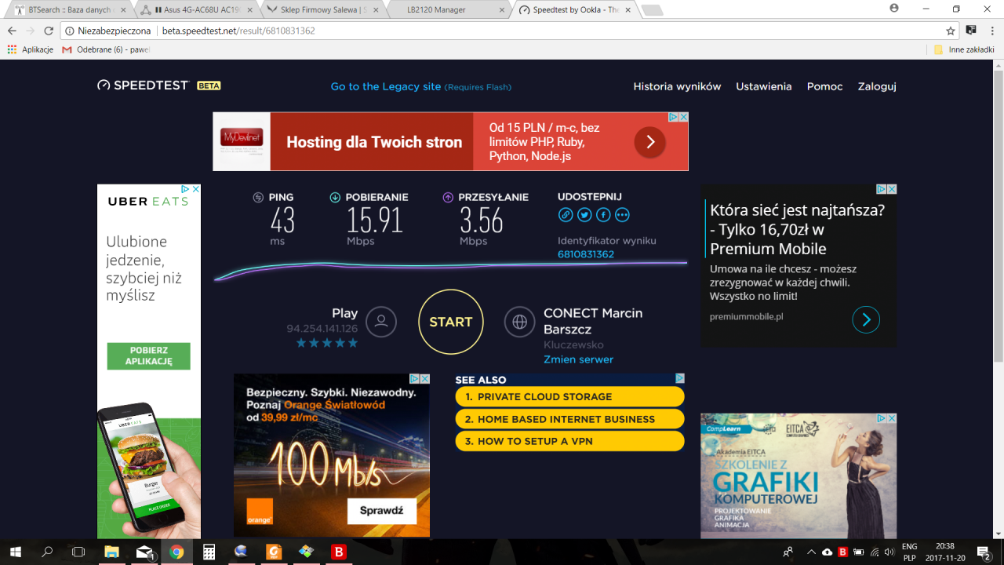
Task: Open Task View
Action: point(78,552)
